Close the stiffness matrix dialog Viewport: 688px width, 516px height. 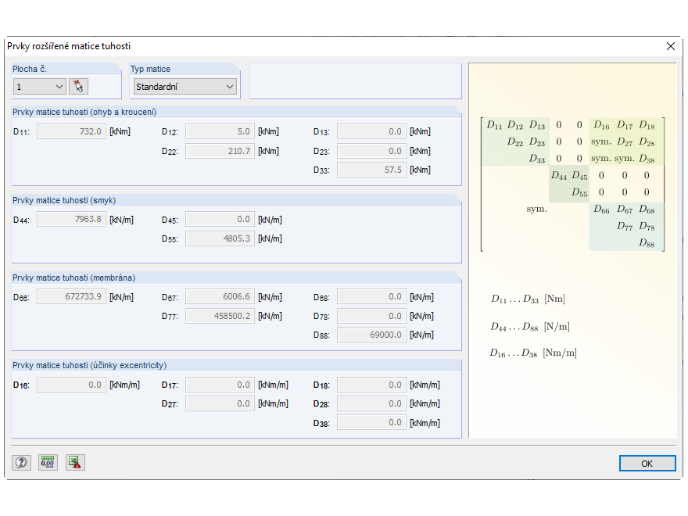pyautogui.click(x=671, y=46)
